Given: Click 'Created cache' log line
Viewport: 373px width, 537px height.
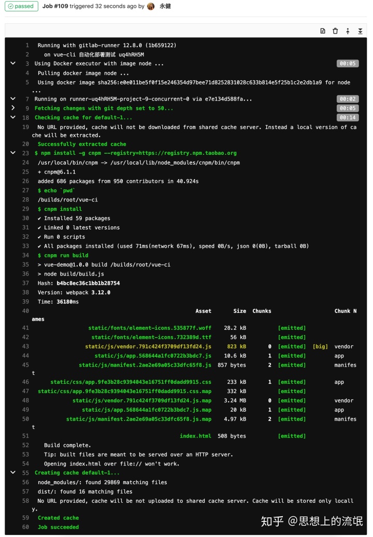Looking at the screenshot, I should [x=58, y=518].
